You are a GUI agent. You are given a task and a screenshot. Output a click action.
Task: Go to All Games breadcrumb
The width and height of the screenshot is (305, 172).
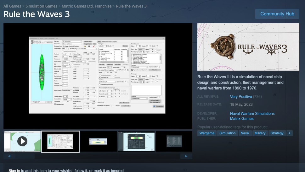[12, 6]
